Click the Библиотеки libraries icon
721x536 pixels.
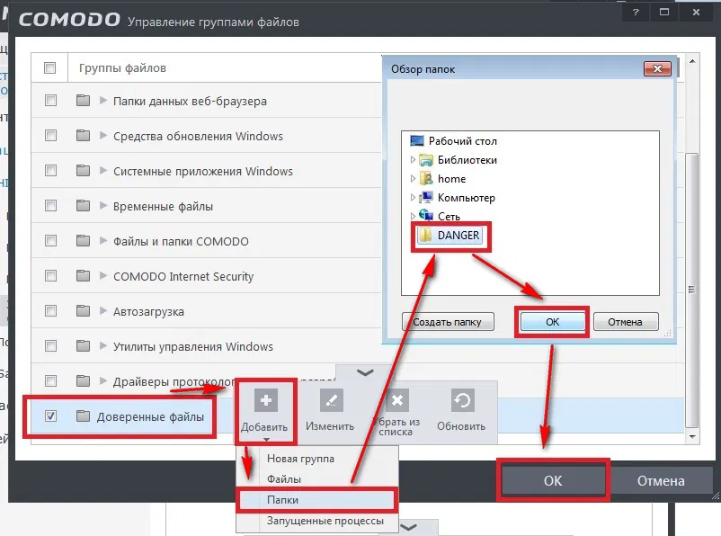pos(426,160)
